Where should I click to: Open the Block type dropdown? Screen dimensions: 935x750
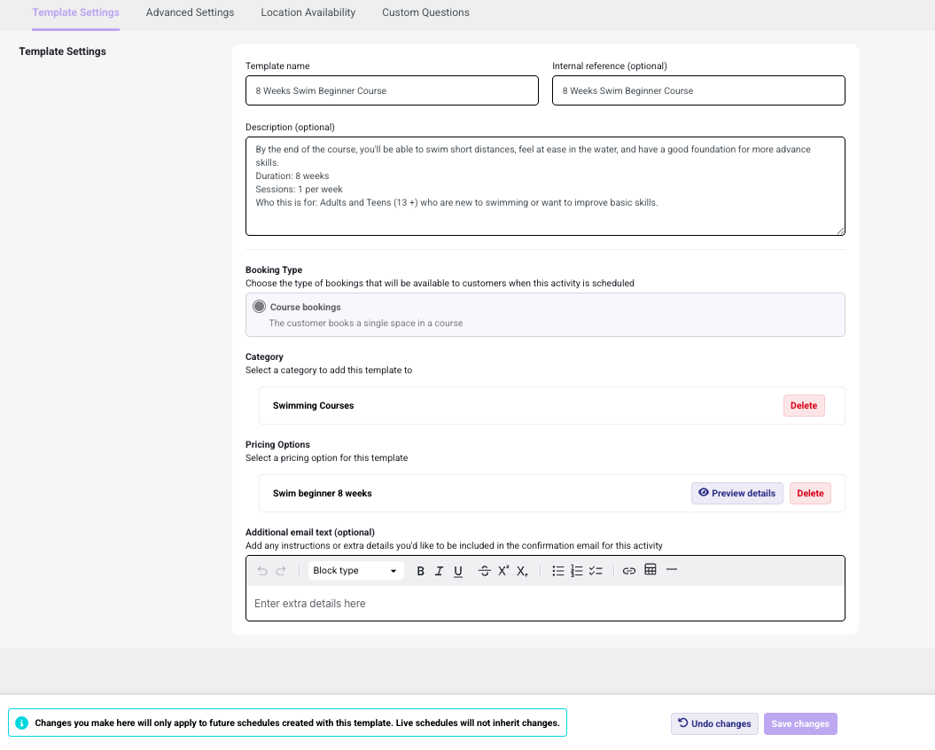(x=355, y=570)
